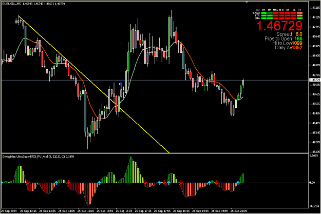Click the green MACD M1 signal cell
The height and width of the screenshot is (214, 321).
point(264,13)
